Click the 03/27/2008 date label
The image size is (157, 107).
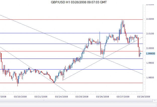[123, 97]
